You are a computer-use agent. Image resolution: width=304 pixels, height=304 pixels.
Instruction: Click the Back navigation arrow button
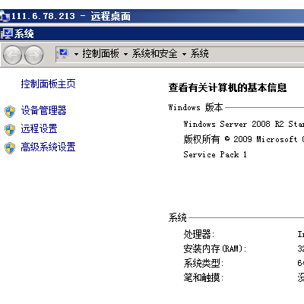click(x=12, y=55)
